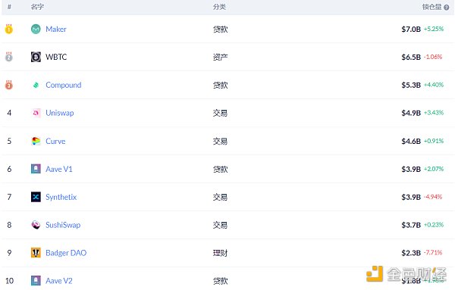Open the Synthetix project link
455x290 pixels.
click(x=61, y=198)
